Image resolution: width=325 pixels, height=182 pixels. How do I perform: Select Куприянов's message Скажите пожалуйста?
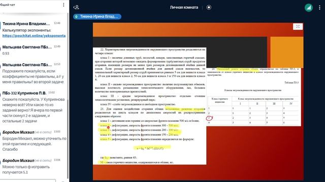(34, 110)
